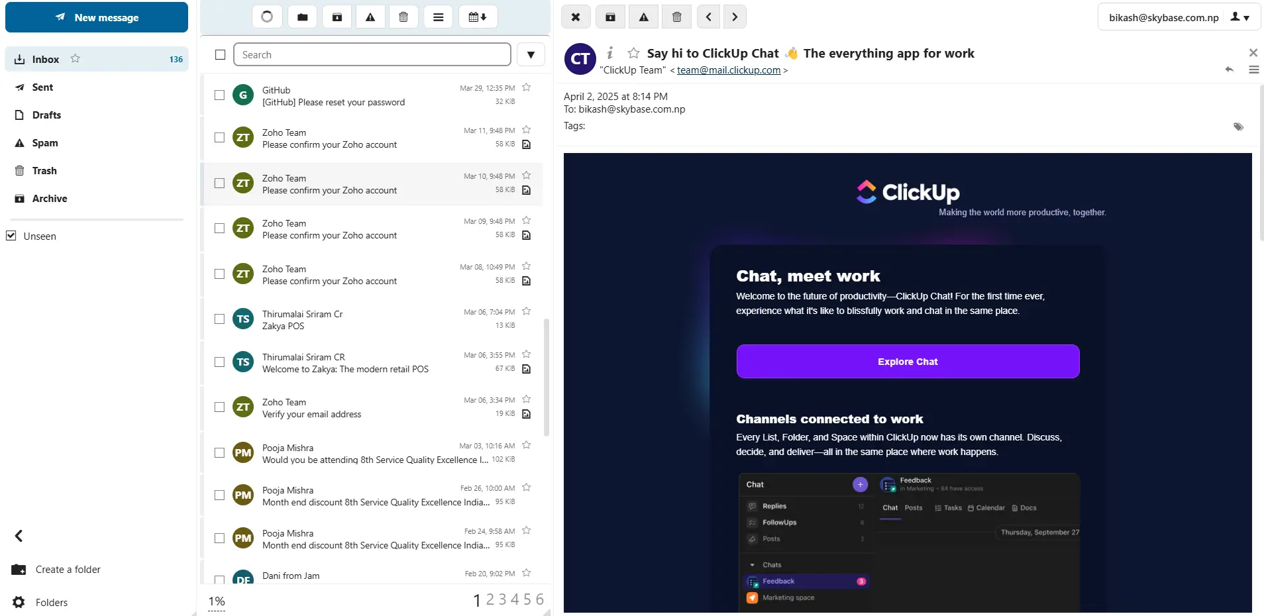Open the tags icon on the message

1239,127
